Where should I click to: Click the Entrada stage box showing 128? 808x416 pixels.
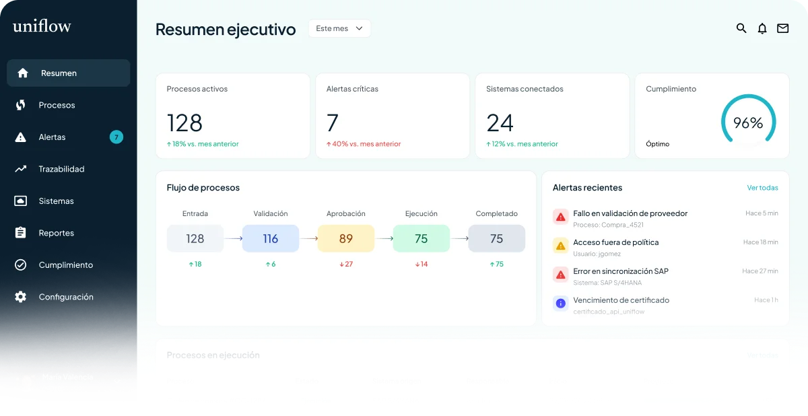click(x=195, y=239)
